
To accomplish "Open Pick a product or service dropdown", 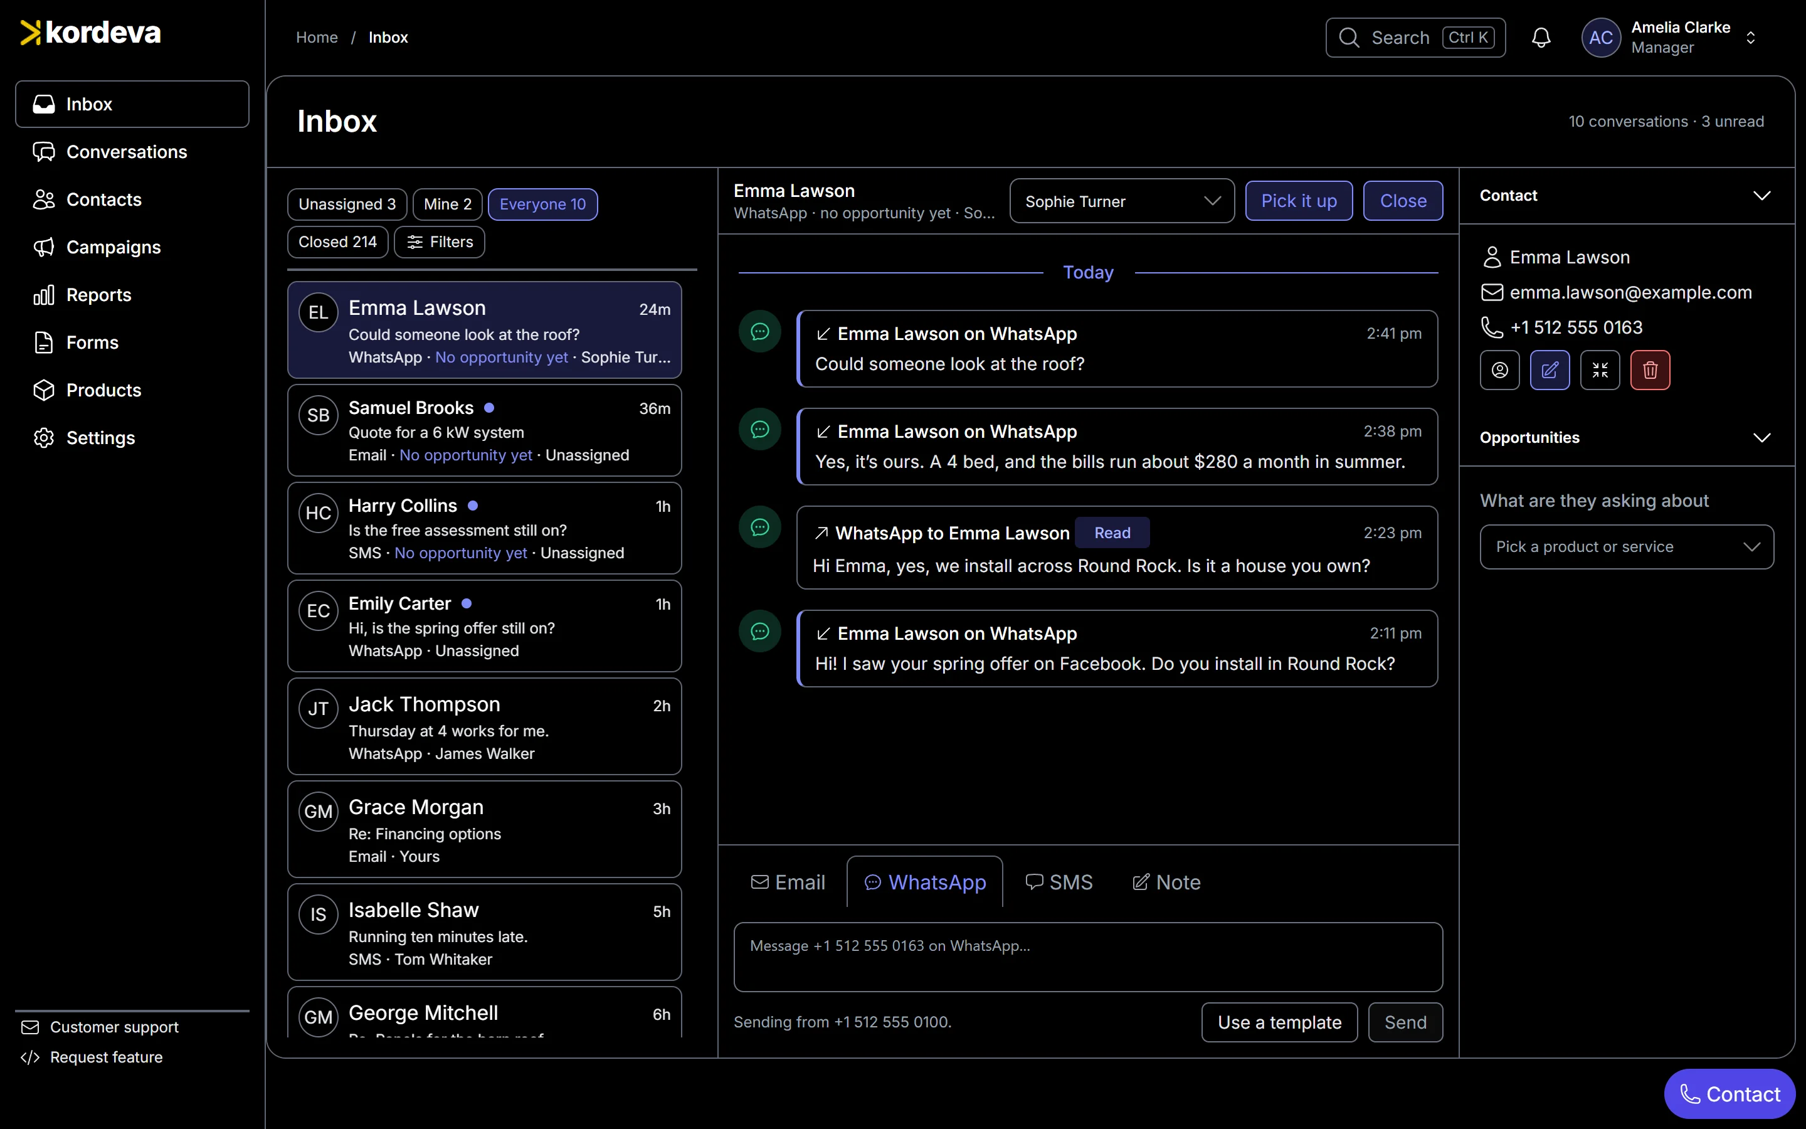I will click(1627, 546).
